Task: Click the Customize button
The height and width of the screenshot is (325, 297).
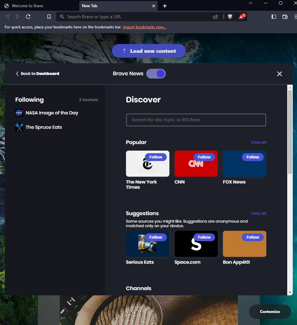Action: click(270, 312)
